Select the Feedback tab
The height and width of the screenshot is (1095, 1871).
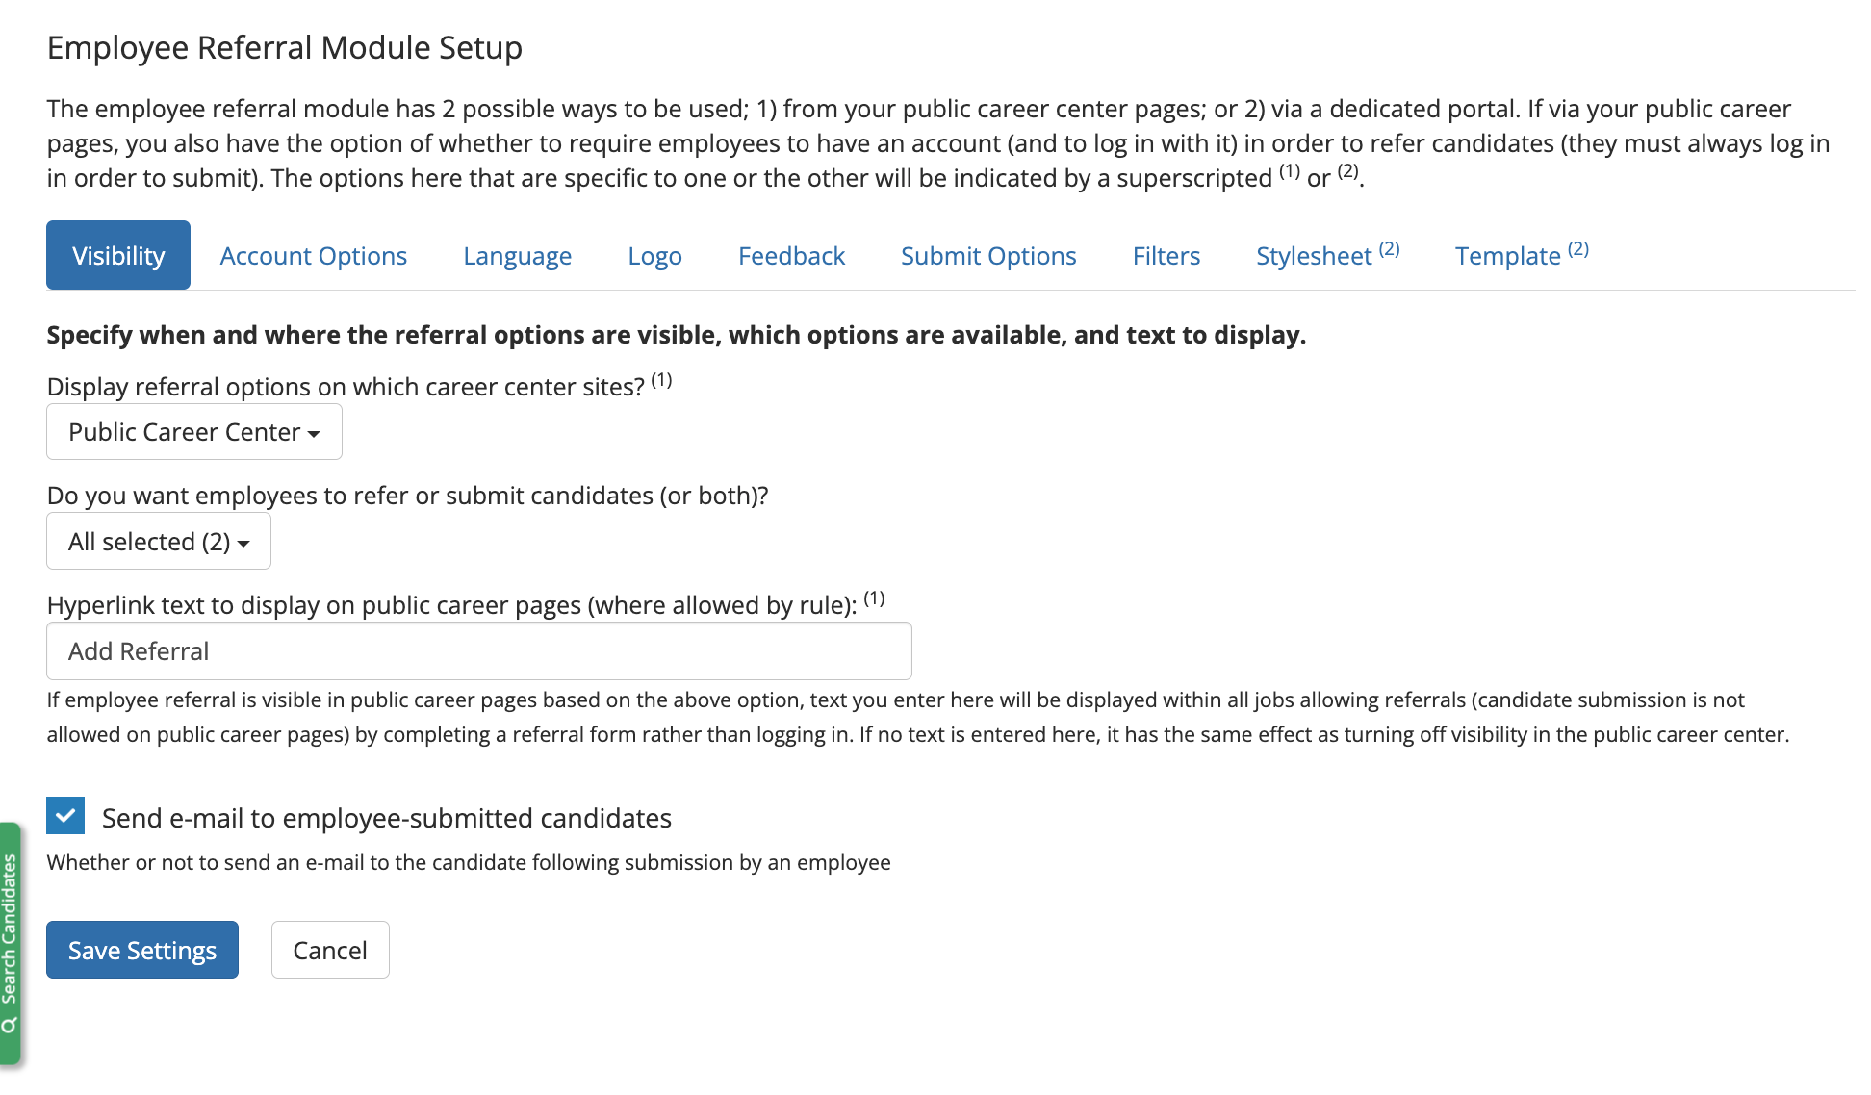click(x=791, y=256)
